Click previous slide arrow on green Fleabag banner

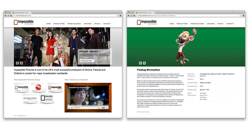tap(140, 63)
